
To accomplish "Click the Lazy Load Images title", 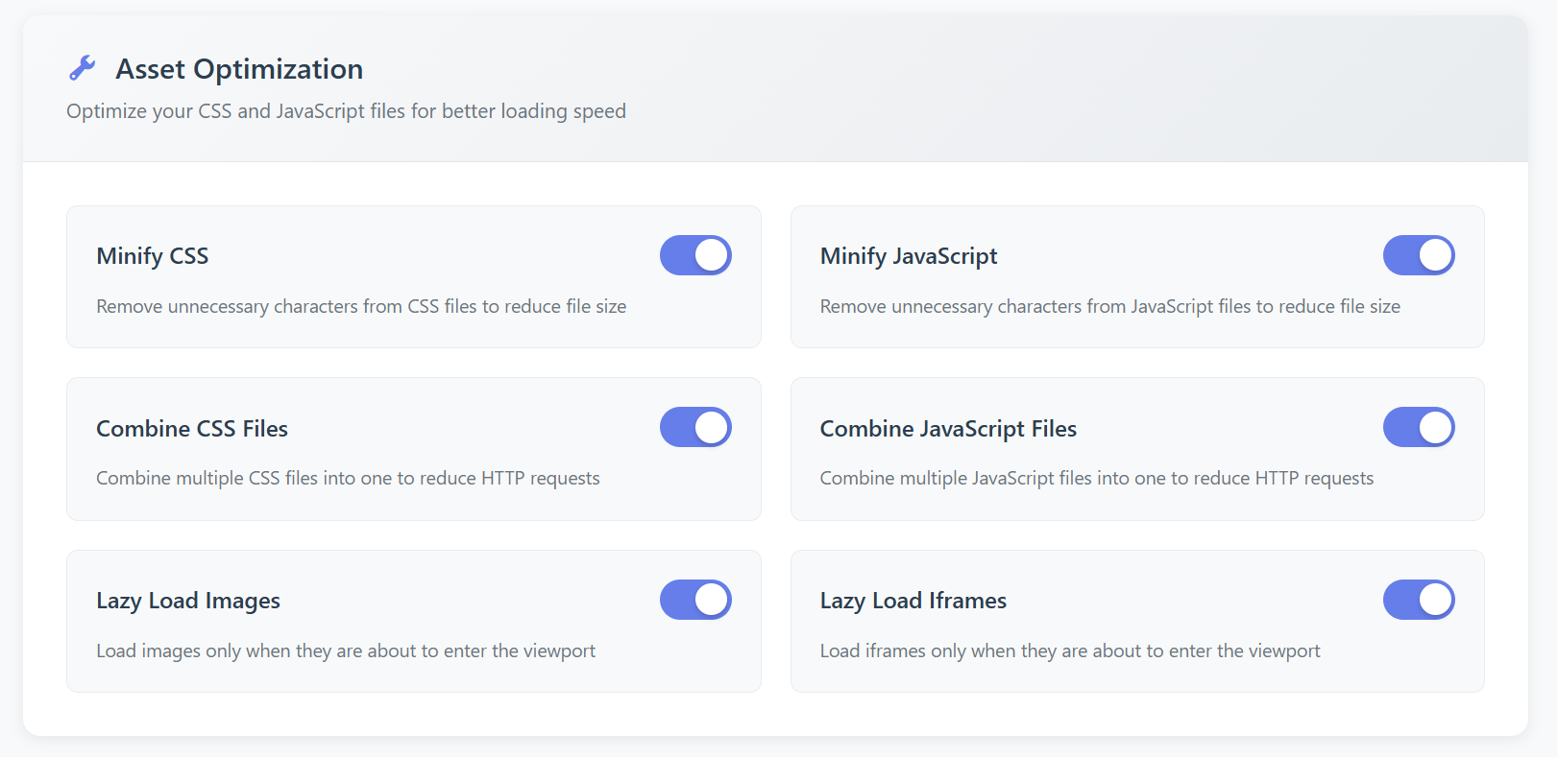I will pyautogui.click(x=188, y=601).
